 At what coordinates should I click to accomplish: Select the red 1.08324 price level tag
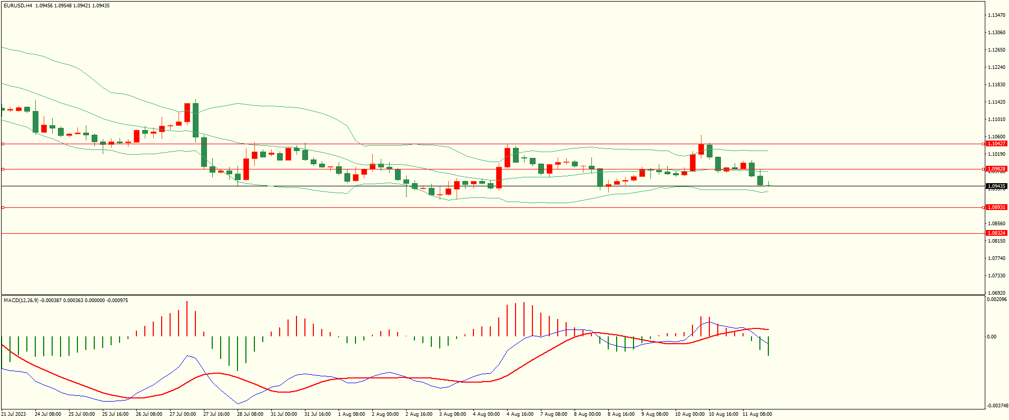pyautogui.click(x=996, y=233)
